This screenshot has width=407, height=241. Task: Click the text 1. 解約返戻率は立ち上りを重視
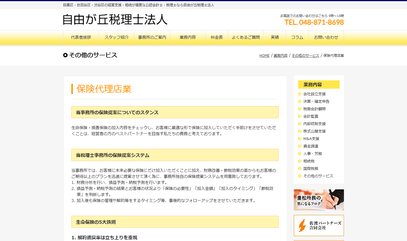(104, 237)
